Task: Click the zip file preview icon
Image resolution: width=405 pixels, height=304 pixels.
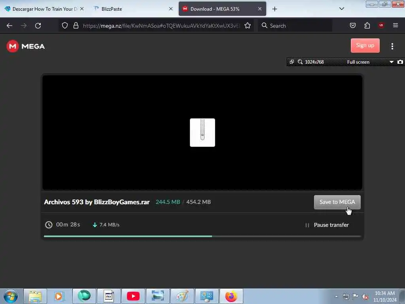Action: [202, 133]
